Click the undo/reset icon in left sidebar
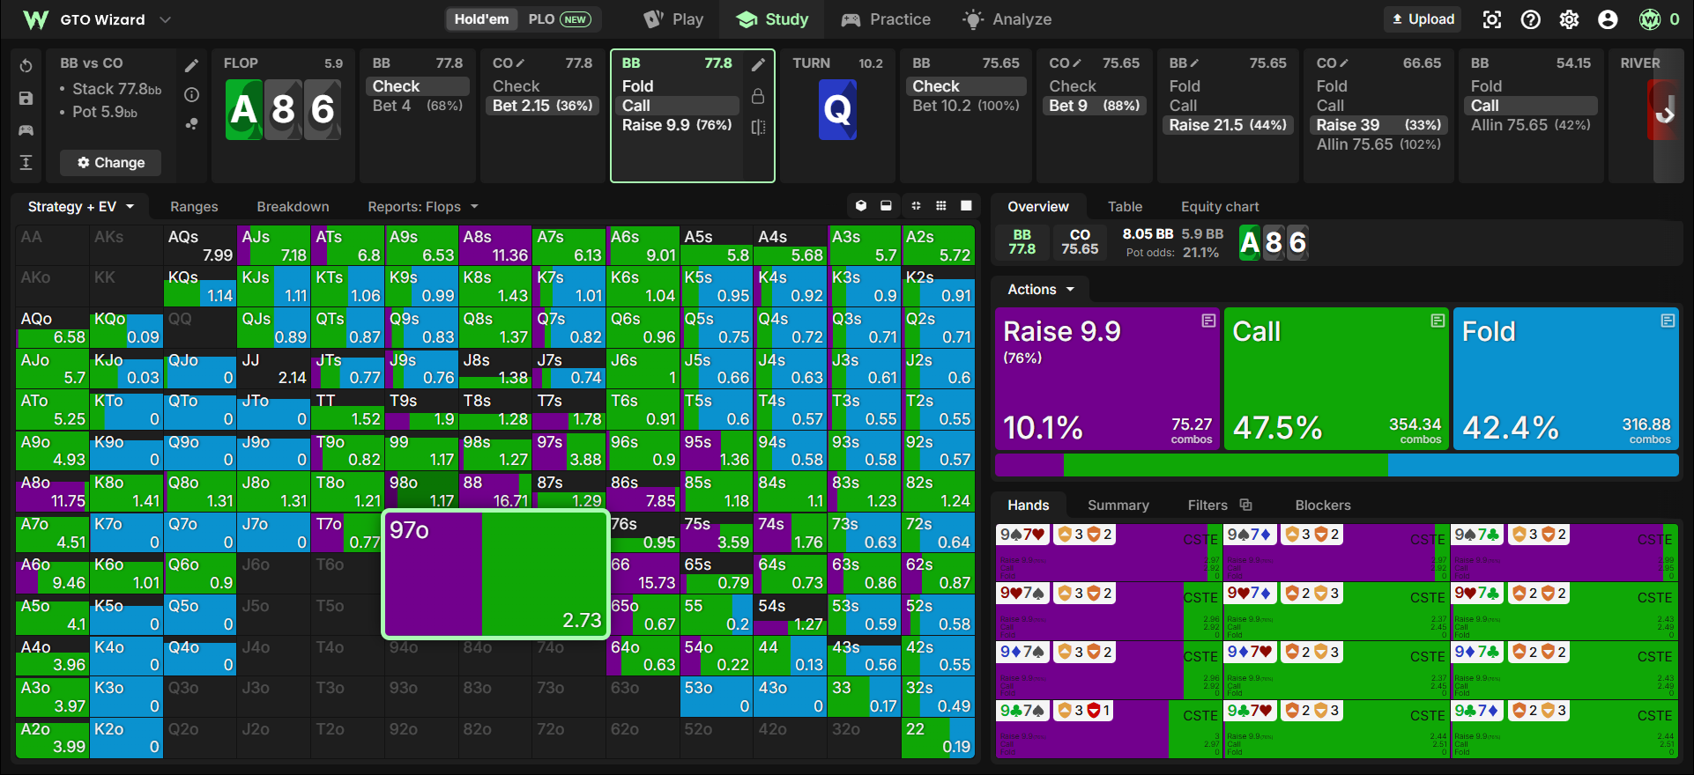The height and width of the screenshot is (775, 1694). pos(26,66)
